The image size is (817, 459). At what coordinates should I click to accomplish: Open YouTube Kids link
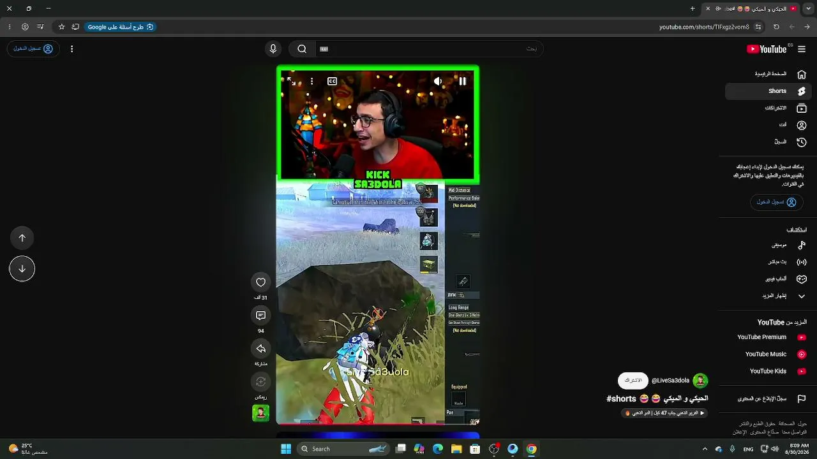tap(768, 371)
